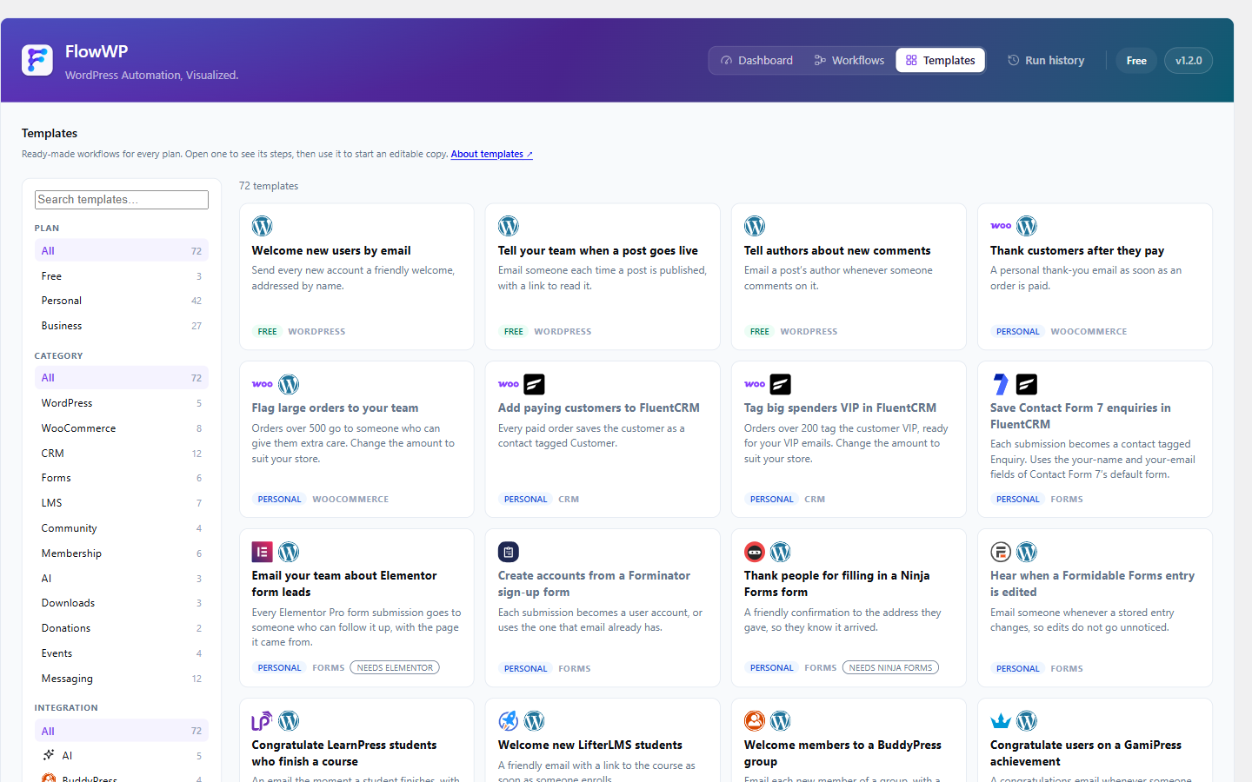Click Ninja Forms icon on Thank people card
Image resolution: width=1252 pixels, height=782 pixels.
pyautogui.click(x=755, y=552)
